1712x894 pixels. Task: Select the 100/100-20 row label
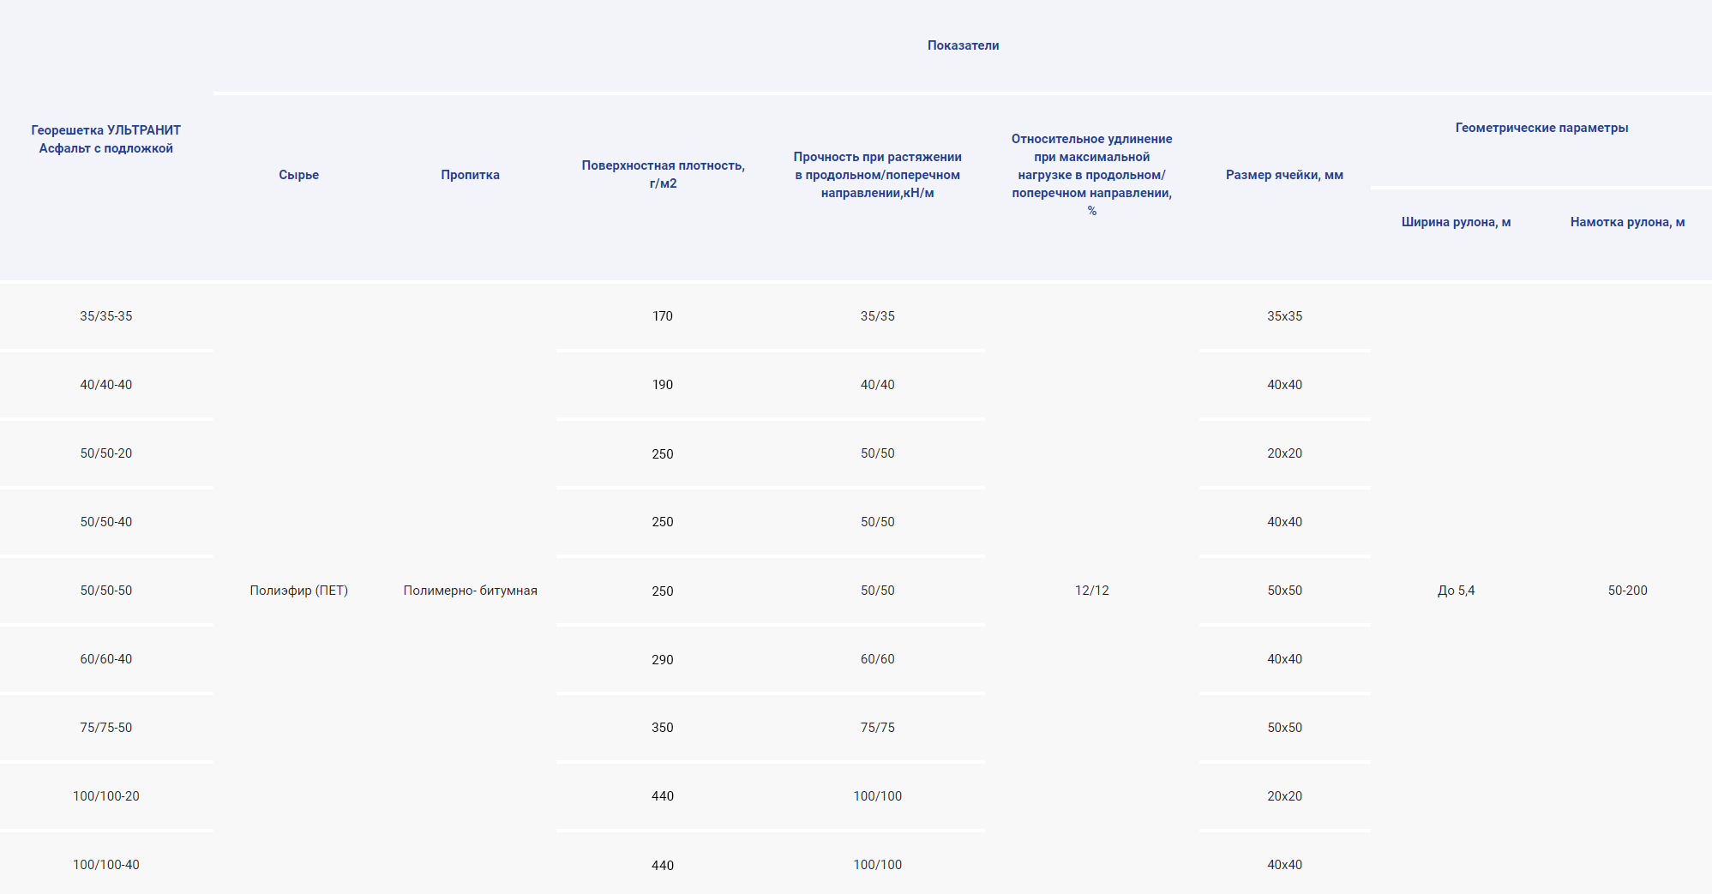(106, 796)
